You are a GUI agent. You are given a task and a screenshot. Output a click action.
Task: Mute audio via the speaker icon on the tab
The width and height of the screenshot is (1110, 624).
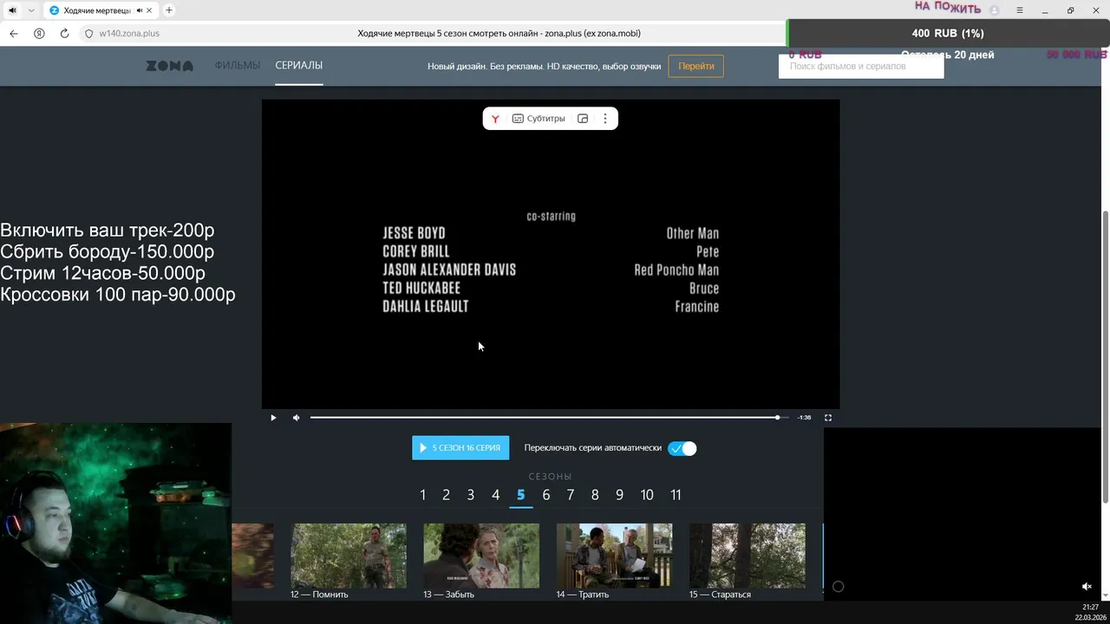[140, 10]
